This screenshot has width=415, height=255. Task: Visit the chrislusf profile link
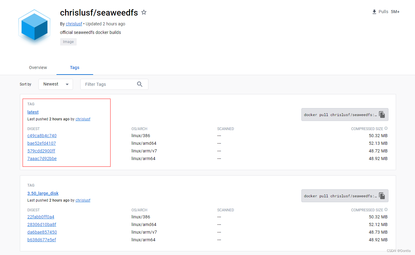pos(74,24)
